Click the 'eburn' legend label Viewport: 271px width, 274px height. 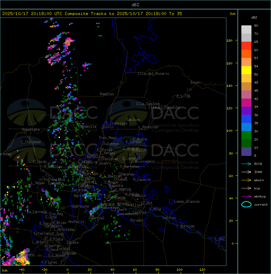pos(259,180)
